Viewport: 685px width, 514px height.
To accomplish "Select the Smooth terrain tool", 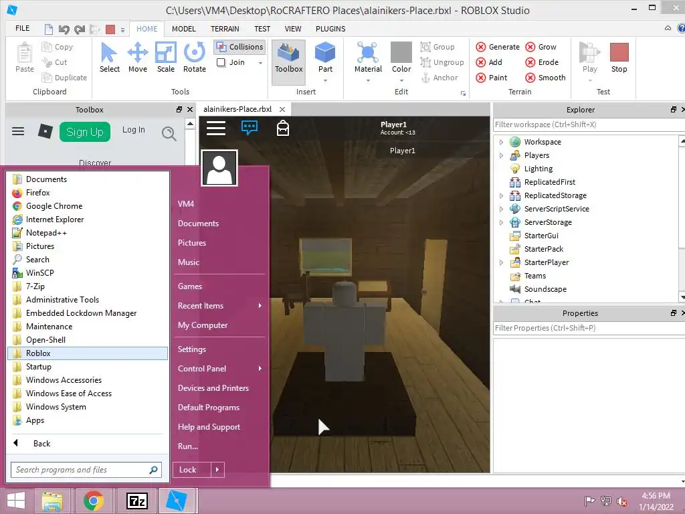I will (x=546, y=78).
